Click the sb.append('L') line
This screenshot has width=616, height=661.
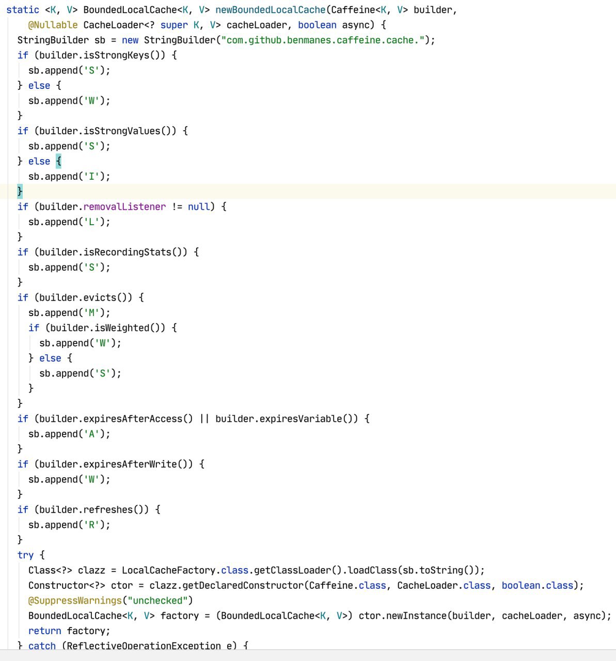(x=70, y=222)
